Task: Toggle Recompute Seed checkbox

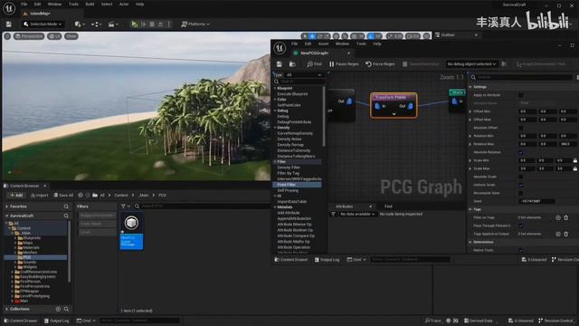Action: 521,193
